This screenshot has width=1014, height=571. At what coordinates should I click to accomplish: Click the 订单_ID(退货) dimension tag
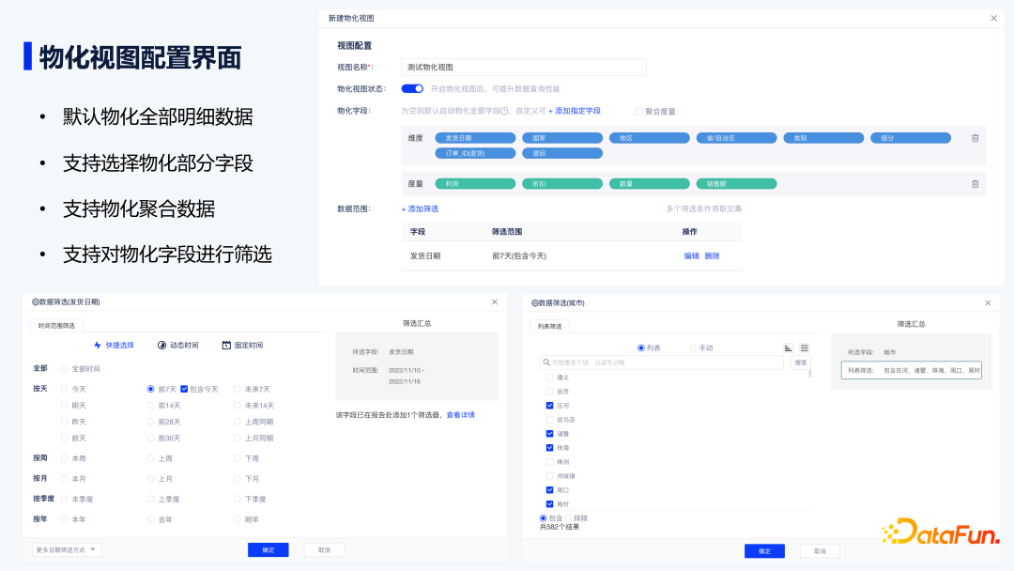pos(475,153)
